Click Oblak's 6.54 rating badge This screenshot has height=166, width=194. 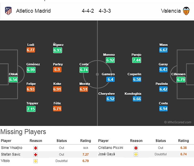click(13, 80)
